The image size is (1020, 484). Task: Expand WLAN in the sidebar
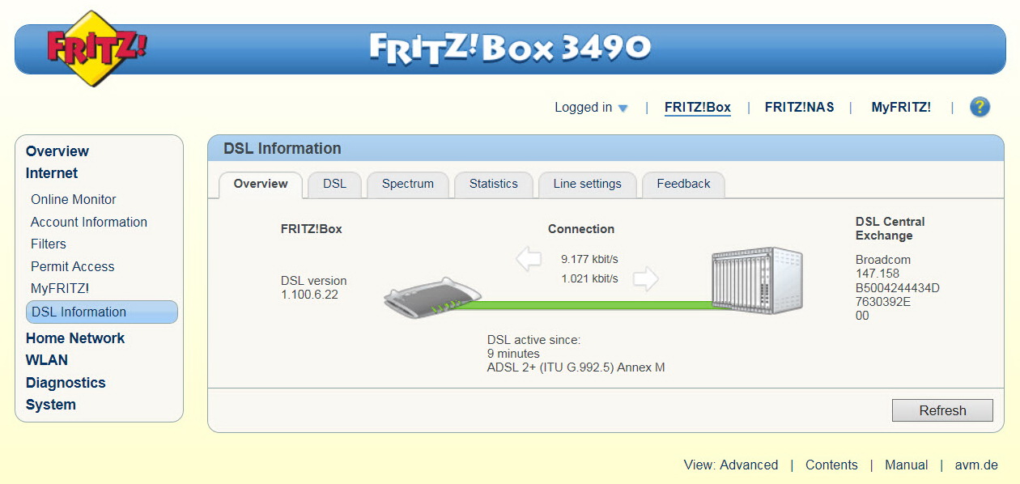tap(47, 360)
